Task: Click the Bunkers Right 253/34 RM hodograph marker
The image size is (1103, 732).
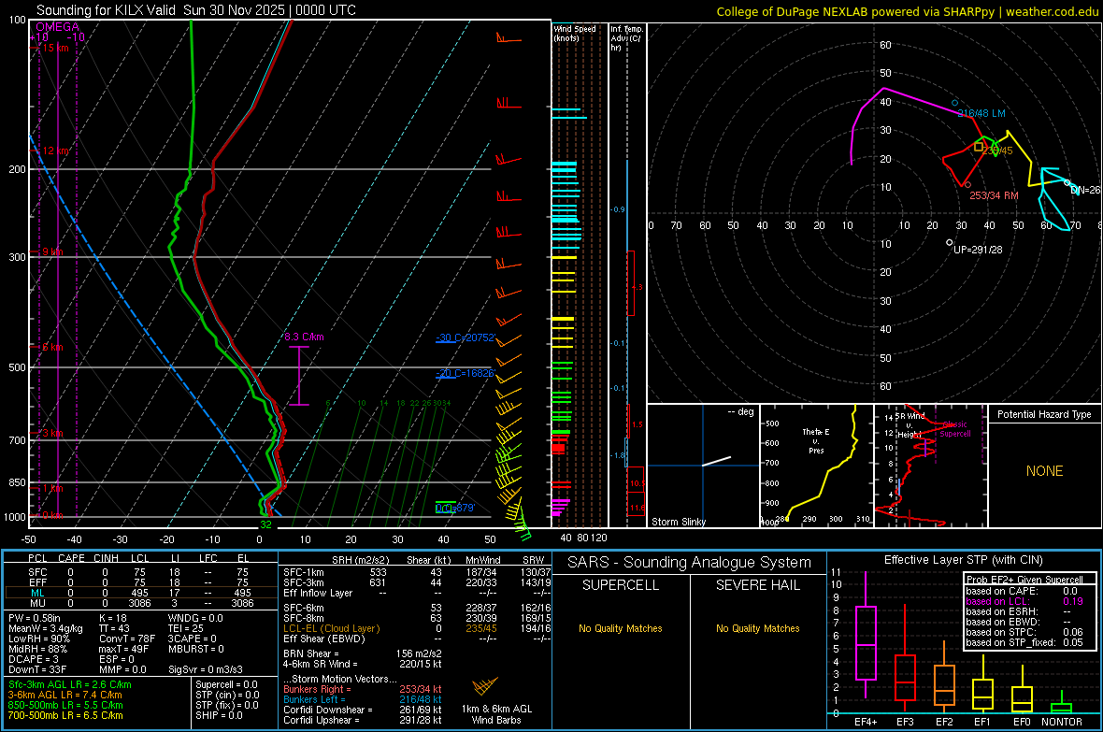Action: (x=967, y=185)
